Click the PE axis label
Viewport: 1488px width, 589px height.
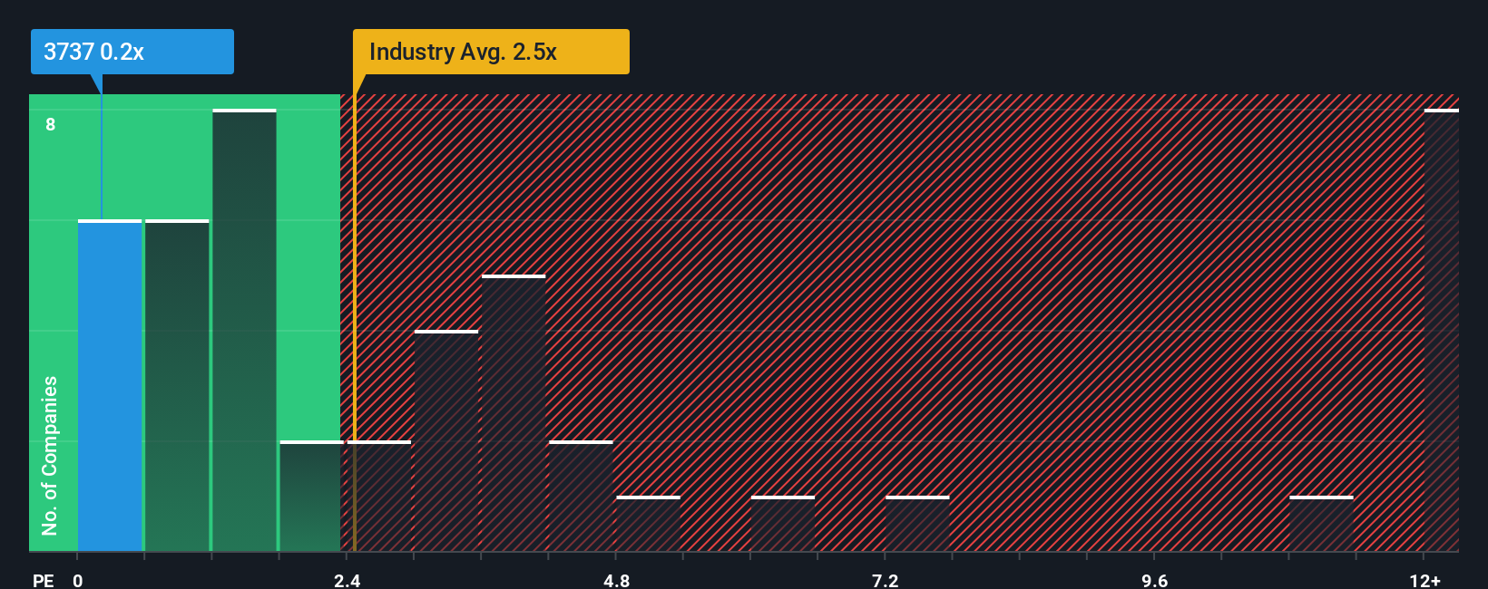pyautogui.click(x=44, y=580)
